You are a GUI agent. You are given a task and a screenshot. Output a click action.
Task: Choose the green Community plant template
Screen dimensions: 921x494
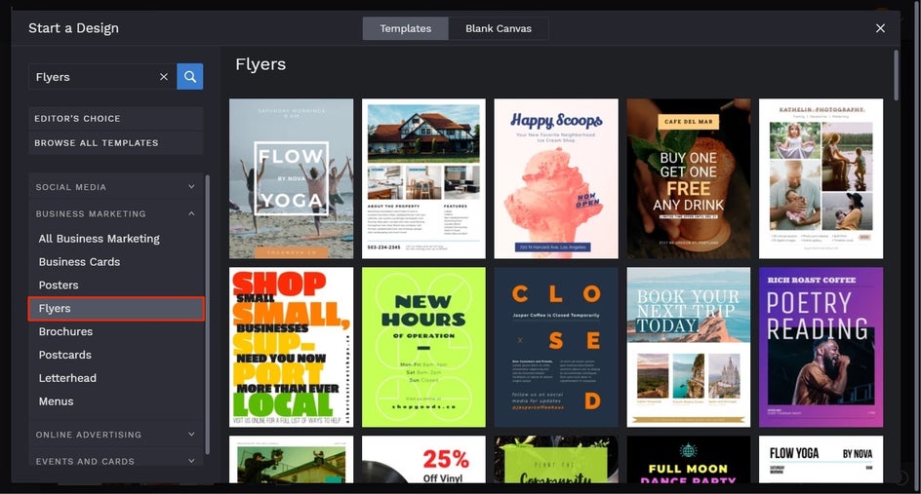(x=556, y=459)
